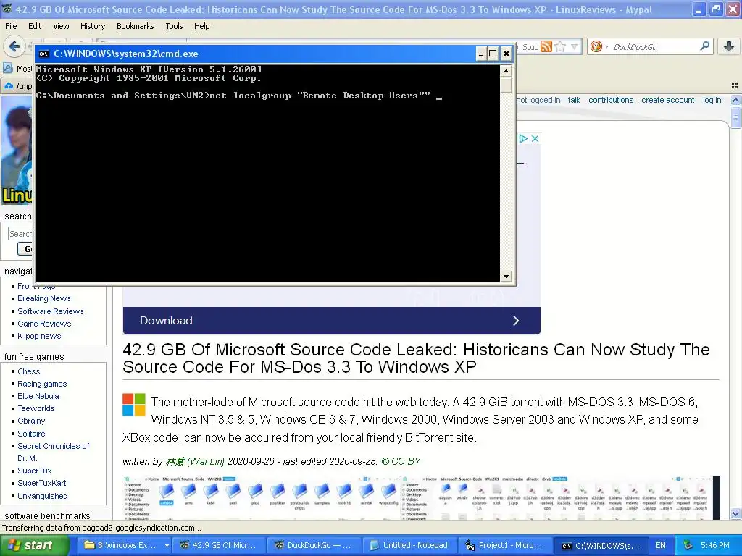The width and height of the screenshot is (742, 556).
Task: Click the 'log in' link
Action: pyautogui.click(x=712, y=100)
